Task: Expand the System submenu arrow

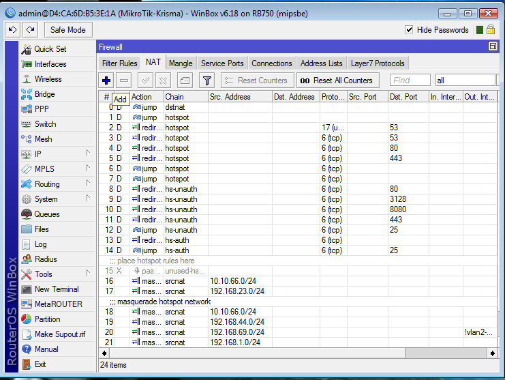Action: [x=88, y=199]
